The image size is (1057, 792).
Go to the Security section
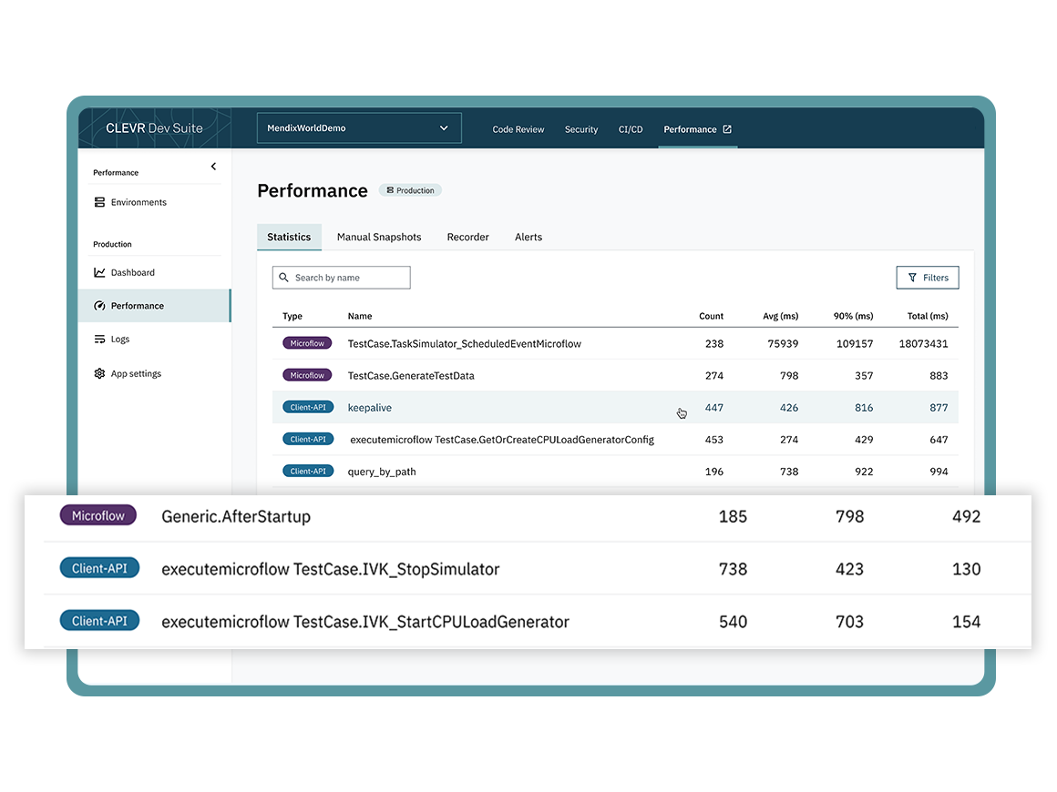coord(581,129)
